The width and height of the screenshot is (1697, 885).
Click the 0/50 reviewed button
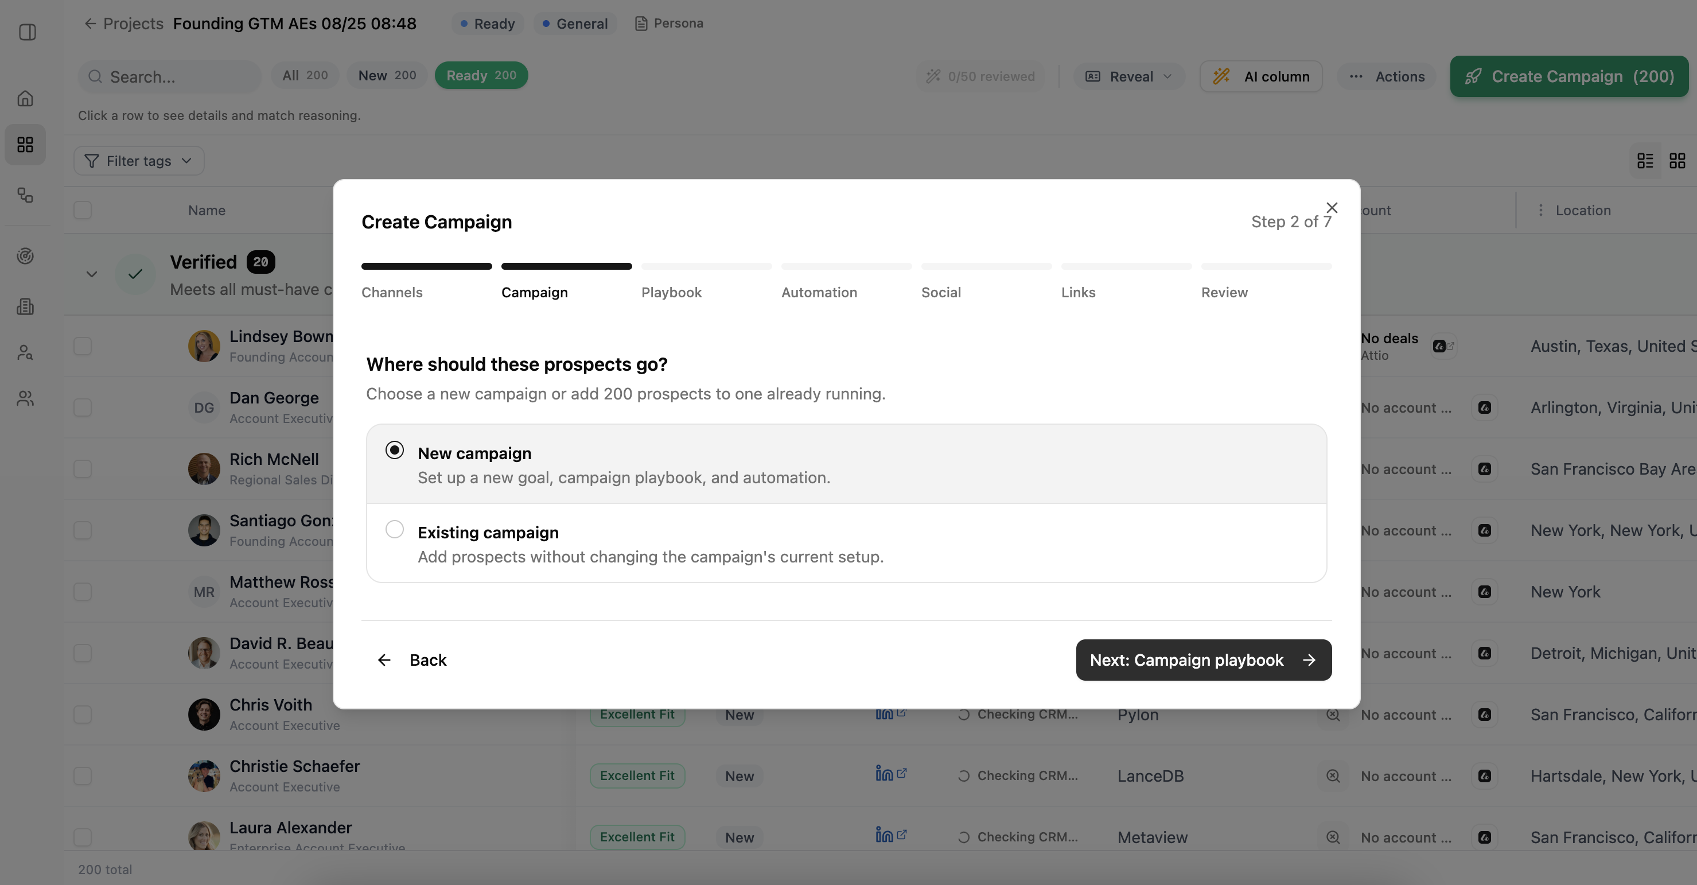point(980,76)
